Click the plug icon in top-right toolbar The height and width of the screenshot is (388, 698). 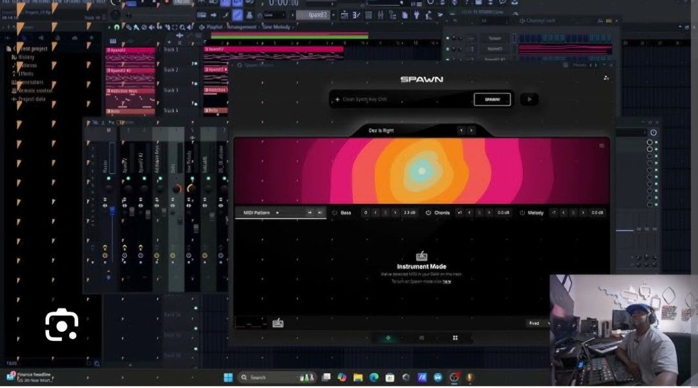click(416, 15)
